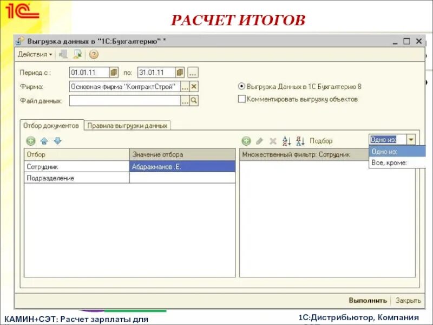Minimize the Выгрузка данных window
The width and height of the screenshot is (433, 325).
click(x=395, y=42)
